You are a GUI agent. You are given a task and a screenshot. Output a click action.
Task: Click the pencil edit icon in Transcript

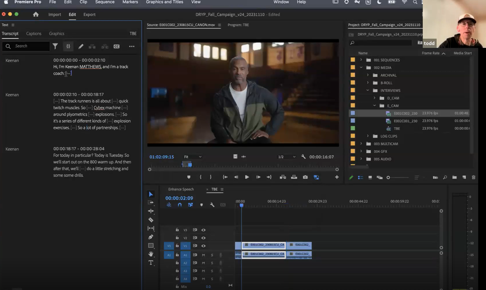pos(81,46)
